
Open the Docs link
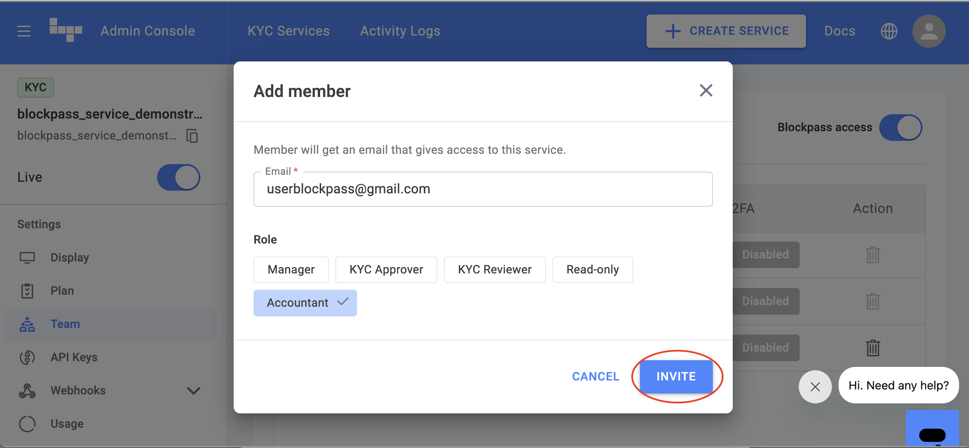[x=840, y=31]
